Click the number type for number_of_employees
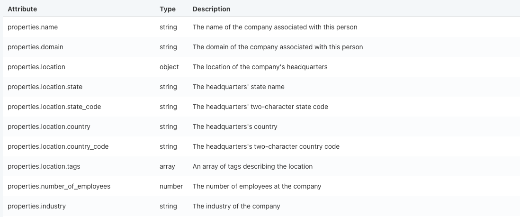Screen dimensions: 520x217 tap(171, 187)
